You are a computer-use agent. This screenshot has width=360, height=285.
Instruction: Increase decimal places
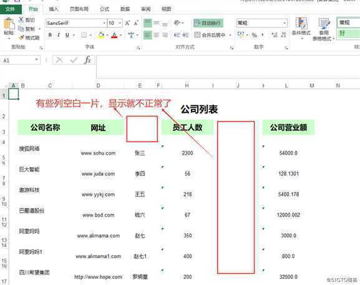(x=274, y=35)
